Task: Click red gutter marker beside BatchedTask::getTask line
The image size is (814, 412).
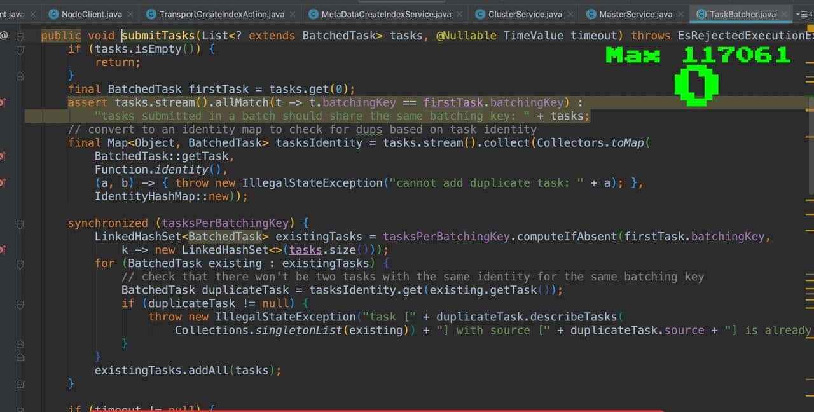Action: click(3, 156)
